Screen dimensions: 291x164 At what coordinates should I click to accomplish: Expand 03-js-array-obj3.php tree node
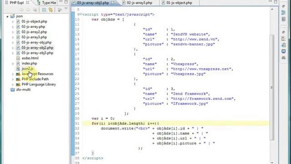[13, 53]
